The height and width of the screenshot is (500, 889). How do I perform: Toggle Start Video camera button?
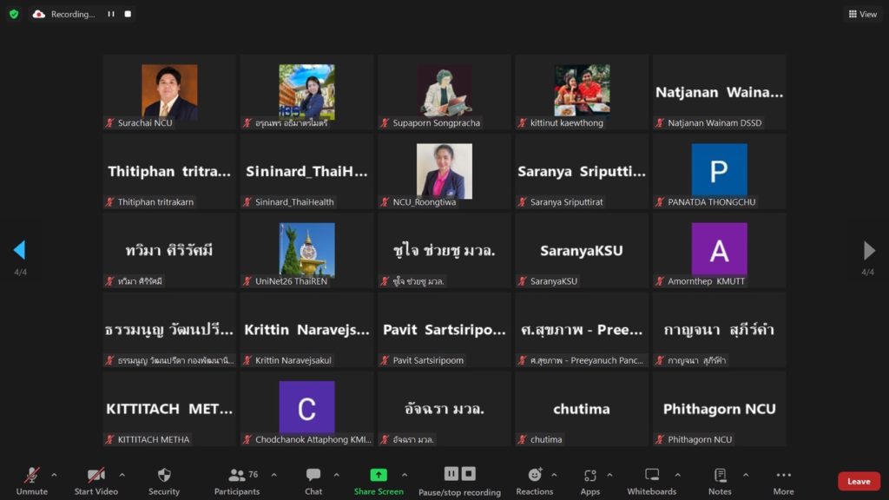click(95, 476)
